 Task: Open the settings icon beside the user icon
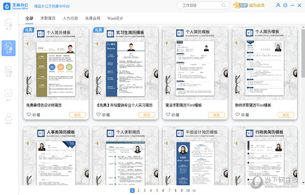(x=285, y=5)
